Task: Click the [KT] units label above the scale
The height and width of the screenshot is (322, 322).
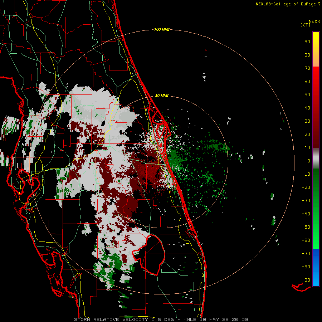Action: (x=305, y=25)
